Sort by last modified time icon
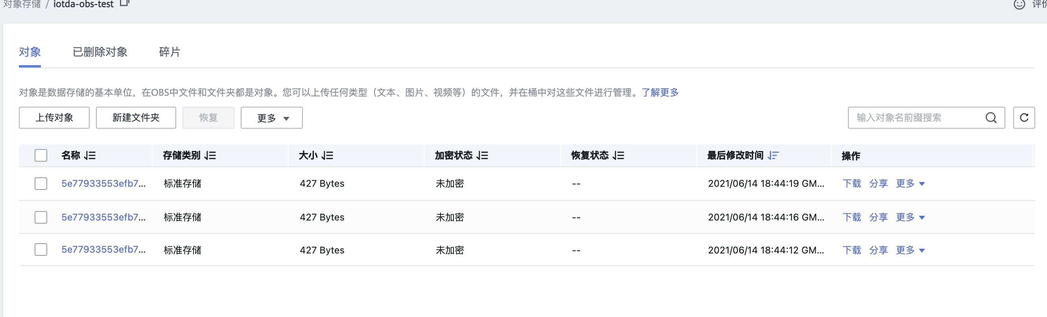1047x317 pixels. tap(773, 155)
